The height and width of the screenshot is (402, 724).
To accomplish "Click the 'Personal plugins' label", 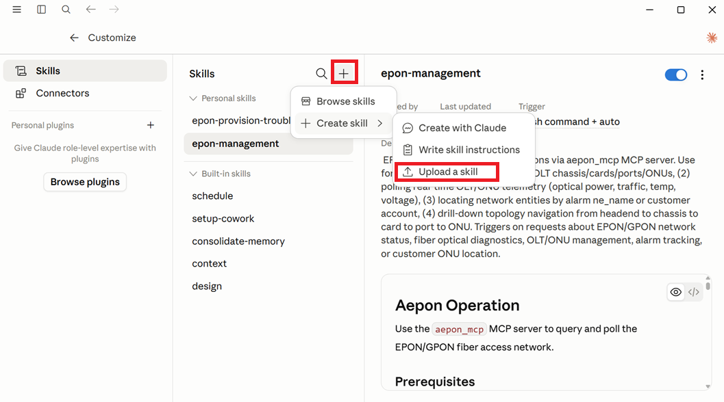I will coord(42,125).
